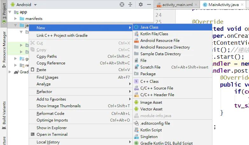Select Copy Paths menu entry
Screen dimensions: 249x145
[81, 56]
